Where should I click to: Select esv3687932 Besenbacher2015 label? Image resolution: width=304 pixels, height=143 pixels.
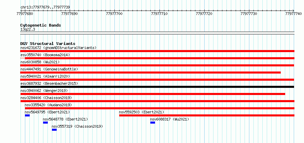click(x=49, y=83)
